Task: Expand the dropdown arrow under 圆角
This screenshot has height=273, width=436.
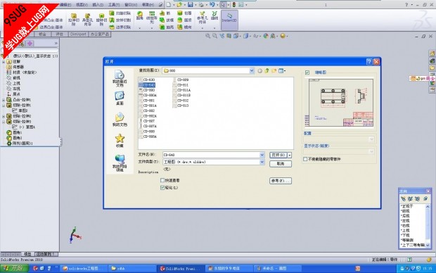Action: click(x=139, y=28)
